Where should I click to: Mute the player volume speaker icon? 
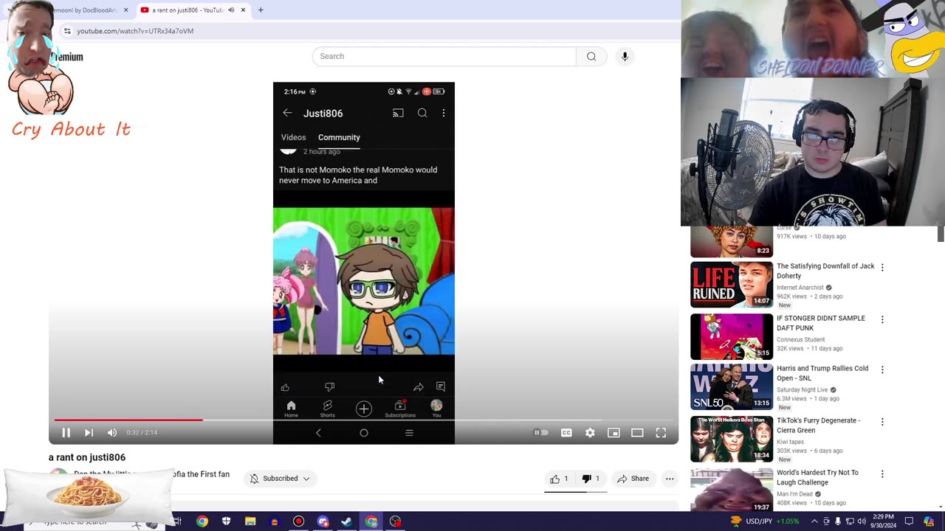tap(112, 433)
